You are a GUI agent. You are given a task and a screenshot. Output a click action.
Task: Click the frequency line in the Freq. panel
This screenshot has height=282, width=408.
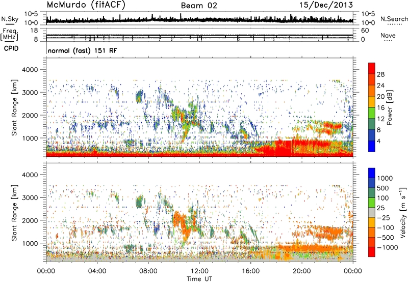[199, 35]
